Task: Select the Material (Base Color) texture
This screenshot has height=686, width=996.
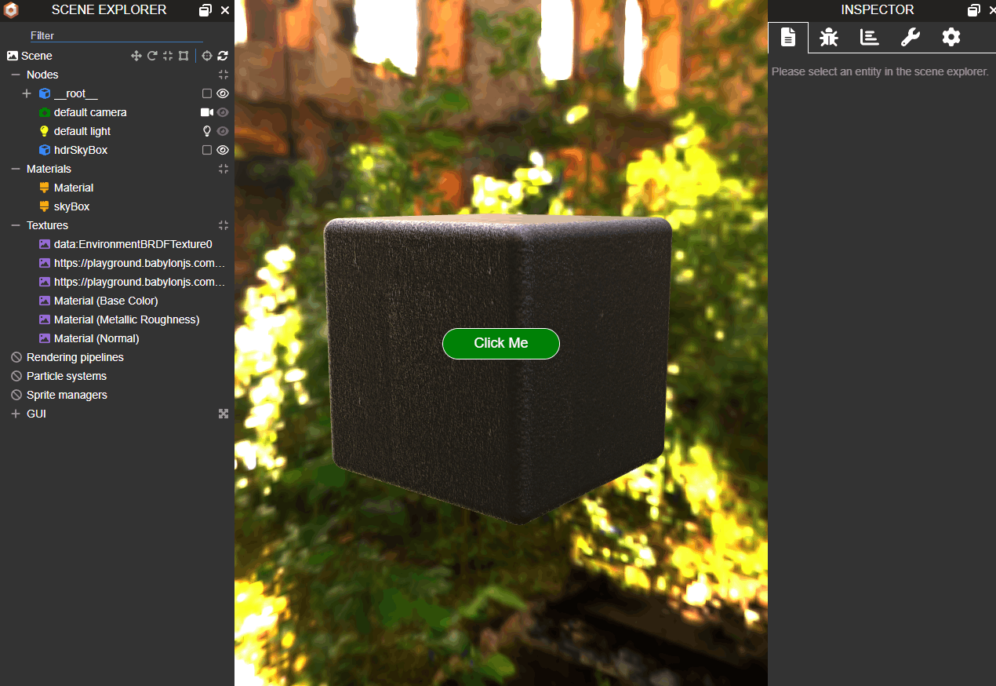Action: [x=106, y=301]
